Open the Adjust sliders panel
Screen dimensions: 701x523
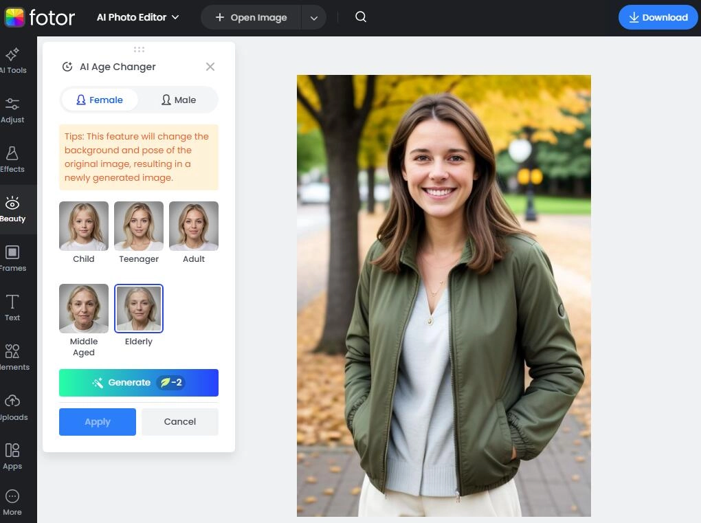[12, 110]
